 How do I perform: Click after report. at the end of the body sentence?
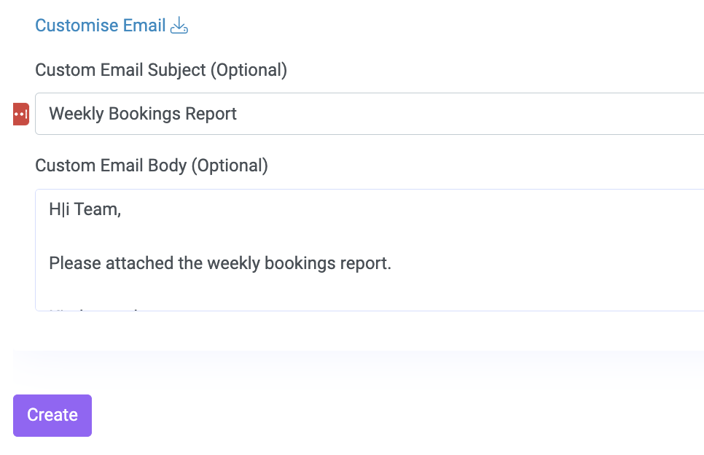pyautogui.click(x=392, y=263)
